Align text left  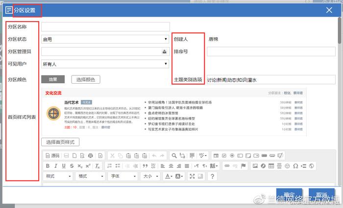(x=163, y=166)
